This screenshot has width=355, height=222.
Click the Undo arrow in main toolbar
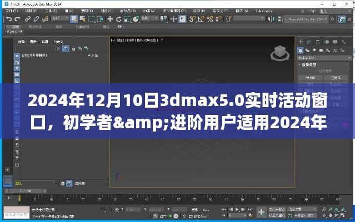tap(9, 19)
